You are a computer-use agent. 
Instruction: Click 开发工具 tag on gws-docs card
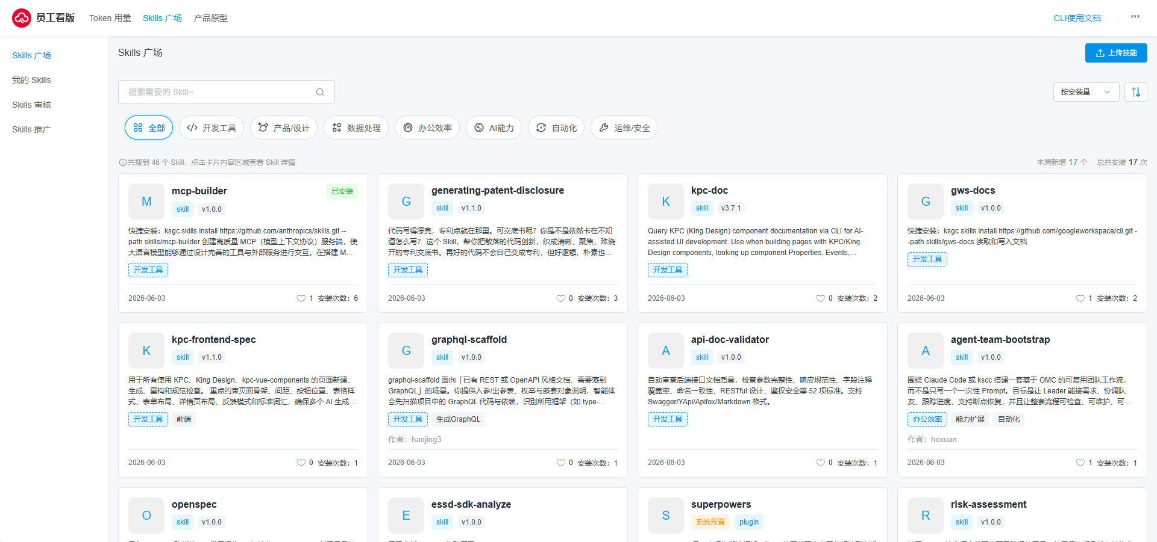(927, 259)
